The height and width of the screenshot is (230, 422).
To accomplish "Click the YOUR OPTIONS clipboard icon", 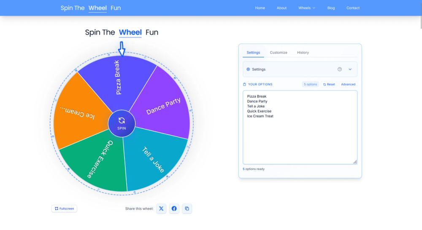I will pyautogui.click(x=244, y=84).
